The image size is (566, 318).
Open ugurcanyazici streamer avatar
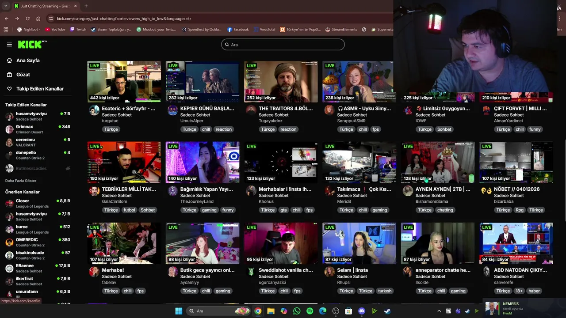pyautogui.click(x=251, y=272)
